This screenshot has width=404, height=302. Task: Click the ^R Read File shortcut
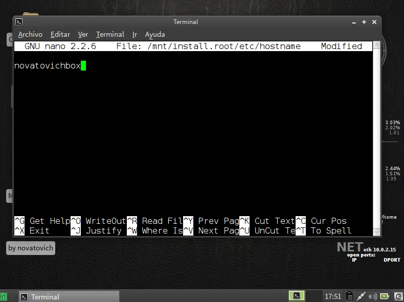155,221
